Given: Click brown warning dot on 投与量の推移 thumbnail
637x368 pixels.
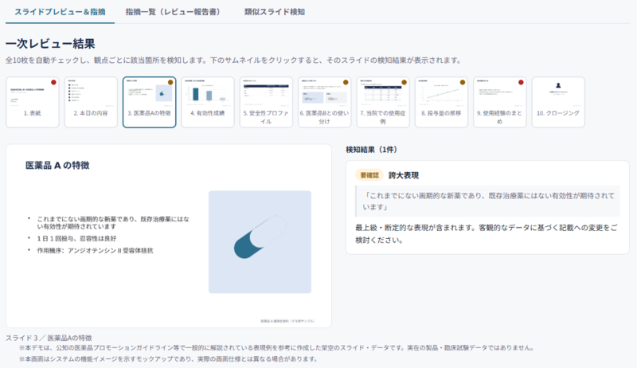Looking at the screenshot, I should tap(463, 83).
